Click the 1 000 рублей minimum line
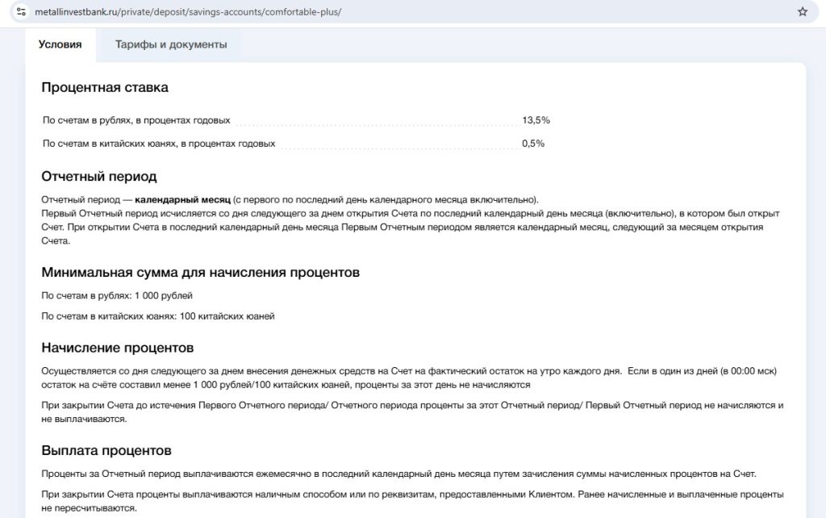Screen dimensions: 826x518 tap(117, 295)
